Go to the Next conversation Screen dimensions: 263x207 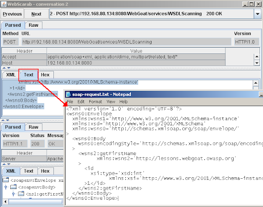(36, 14)
